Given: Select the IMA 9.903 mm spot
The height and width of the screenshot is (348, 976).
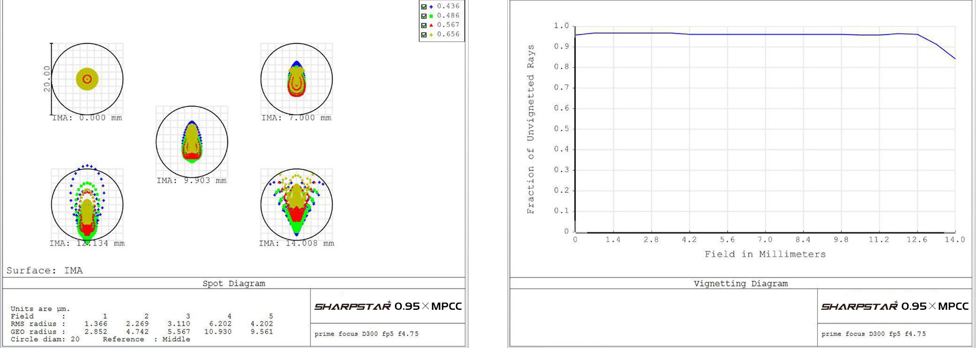Looking at the screenshot, I should click(x=192, y=142).
